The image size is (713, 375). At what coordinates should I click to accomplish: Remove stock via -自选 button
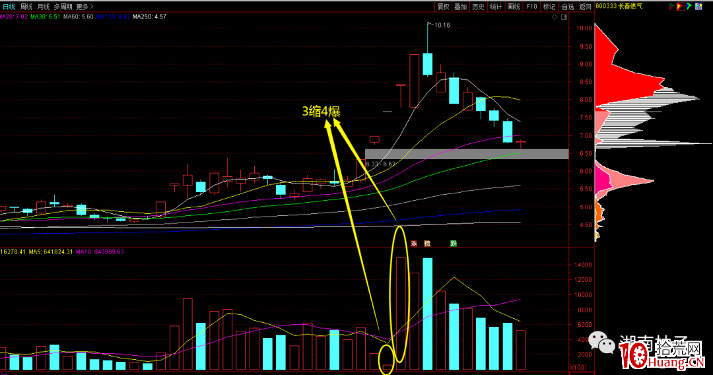567,7
